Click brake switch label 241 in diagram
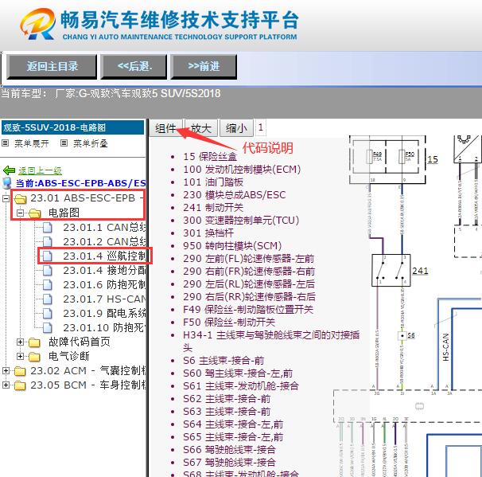The height and width of the screenshot is (477, 482). click(420, 271)
